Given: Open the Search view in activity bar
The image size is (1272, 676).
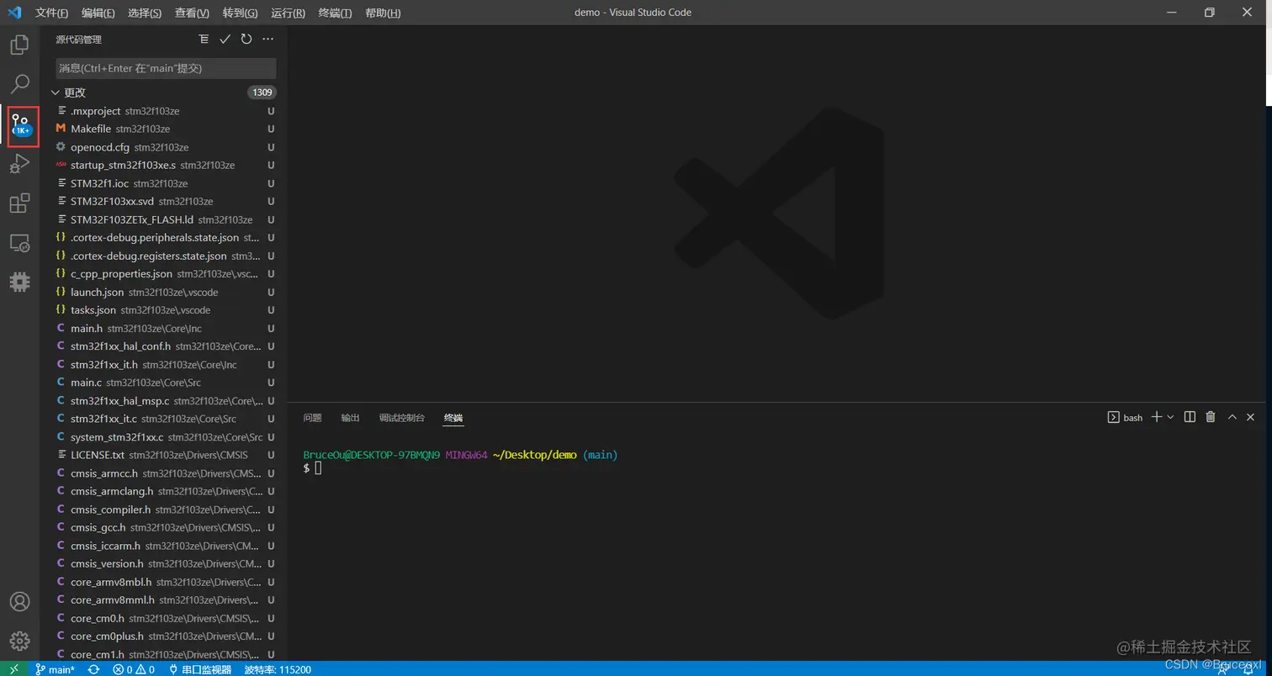Looking at the screenshot, I should (x=19, y=84).
